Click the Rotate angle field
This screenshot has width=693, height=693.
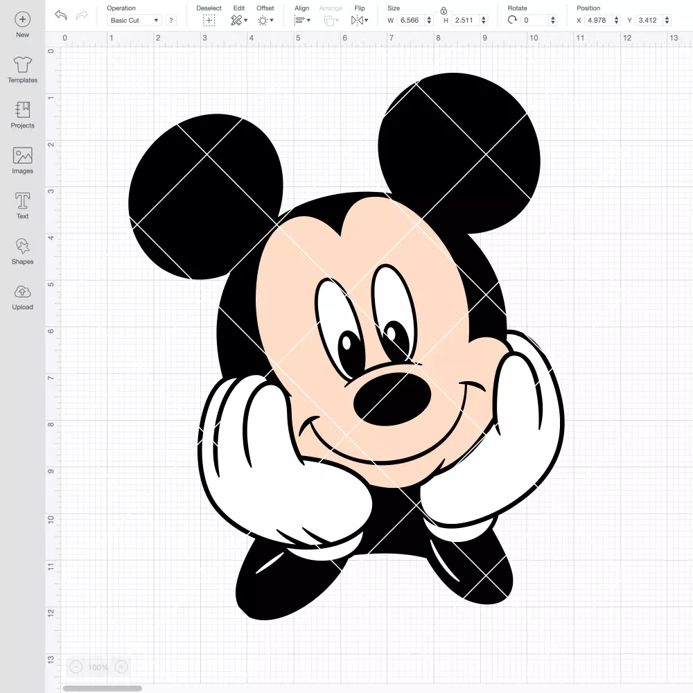click(x=535, y=20)
